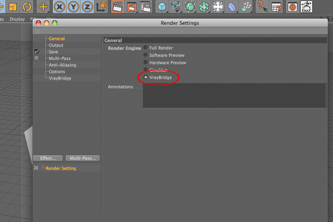This screenshot has height=222, width=333.
Task: Render to Picture Viewer icon
Action: [132, 7]
